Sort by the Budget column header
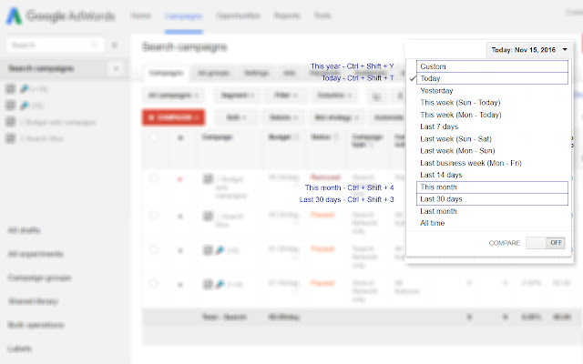Viewport: 583px width, 364px height. [x=283, y=137]
